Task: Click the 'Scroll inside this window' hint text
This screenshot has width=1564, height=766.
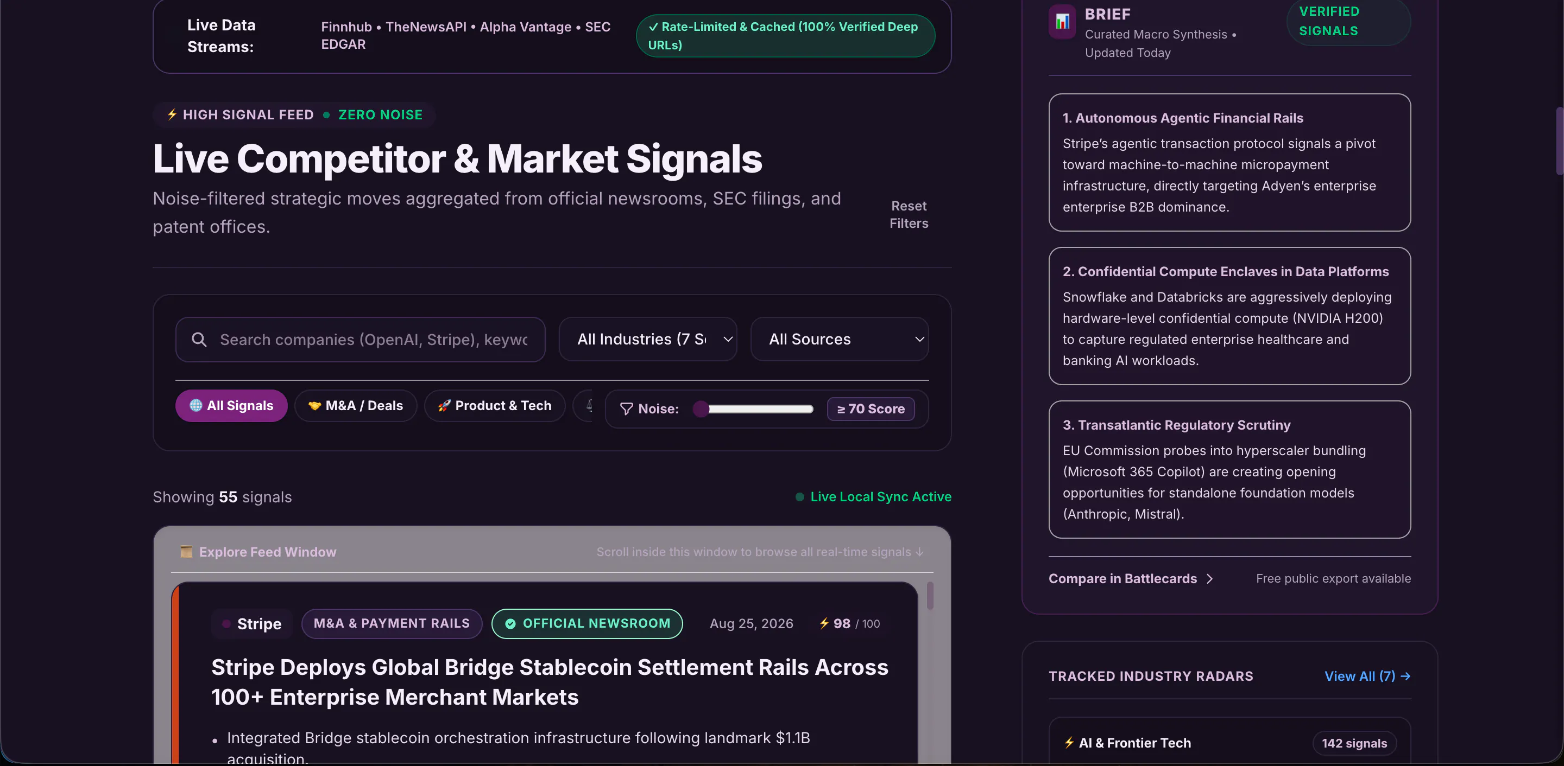Action: point(760,552)
